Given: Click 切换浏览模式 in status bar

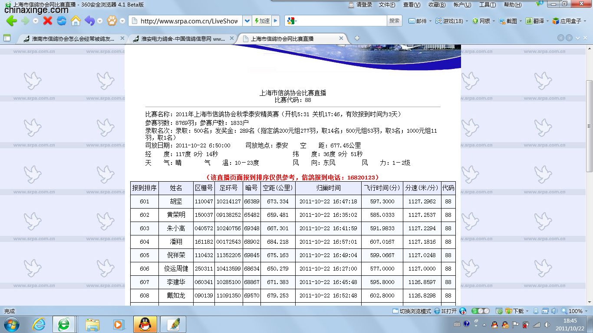Looking at the screenshot, I should pyautogui.click(x=412, y=311).
